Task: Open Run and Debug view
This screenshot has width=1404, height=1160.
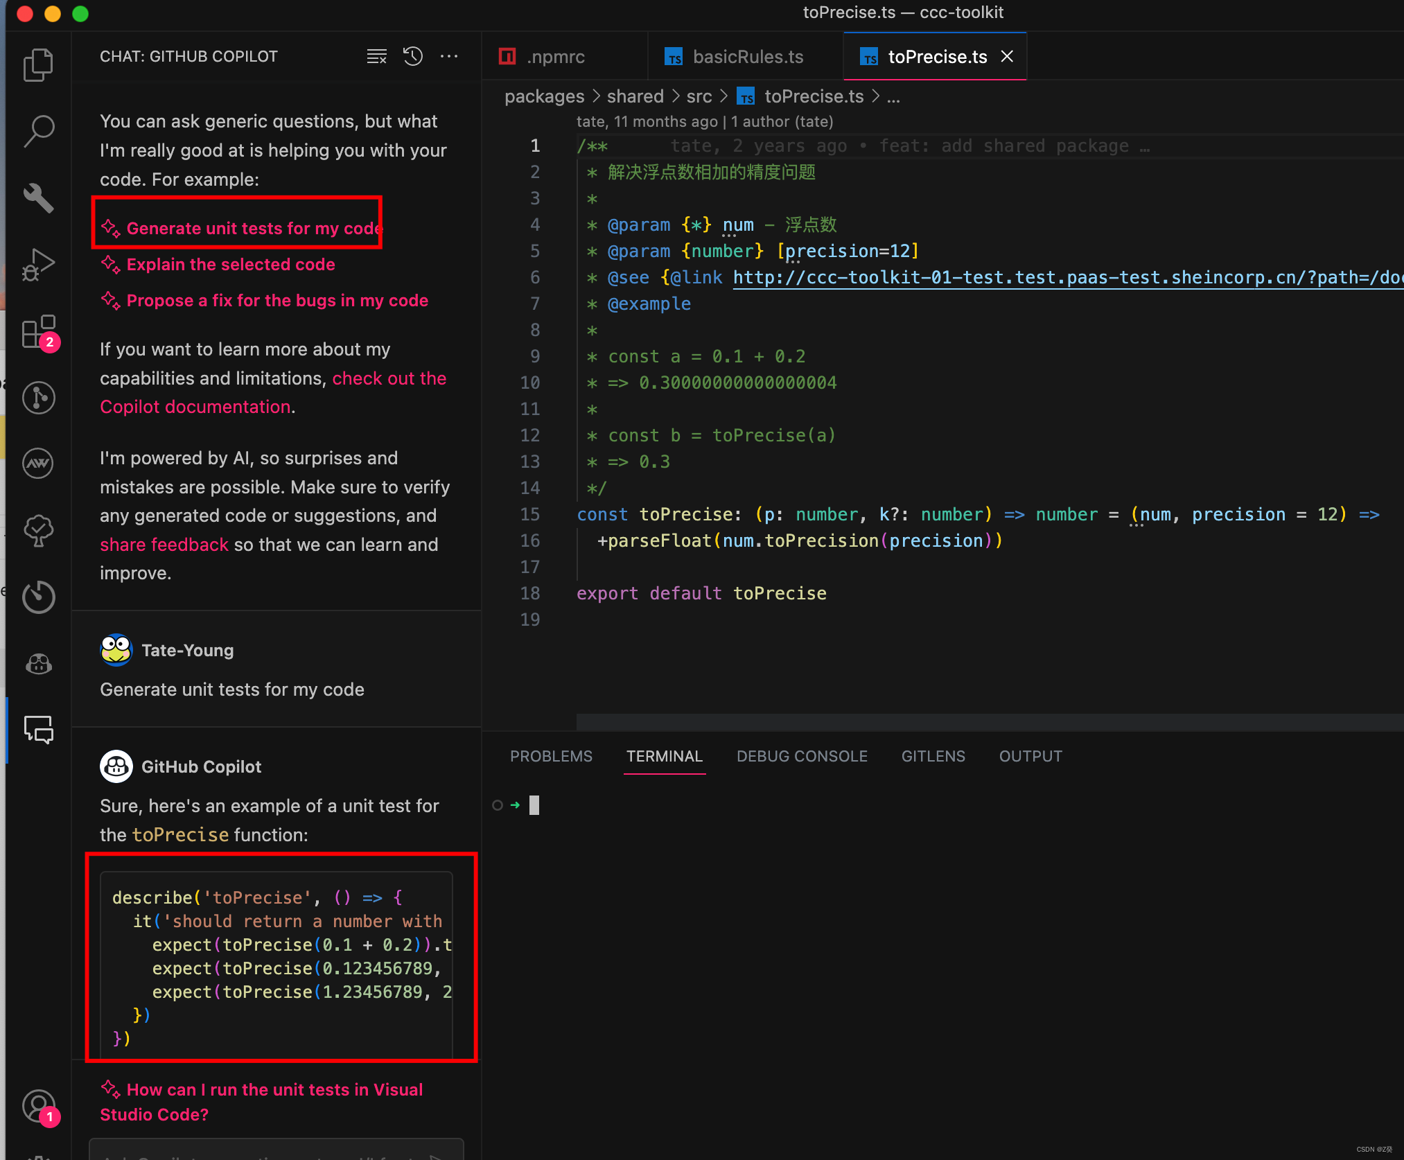Action: point(38,265)
